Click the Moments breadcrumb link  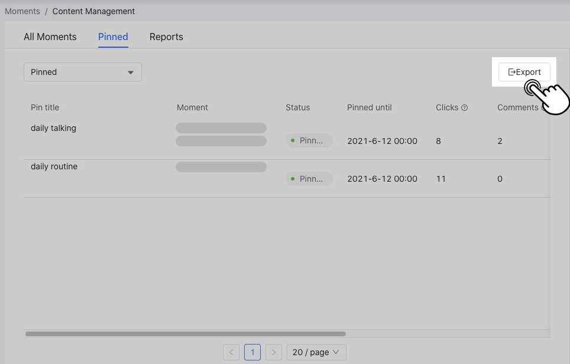click(x=22, y=11)
